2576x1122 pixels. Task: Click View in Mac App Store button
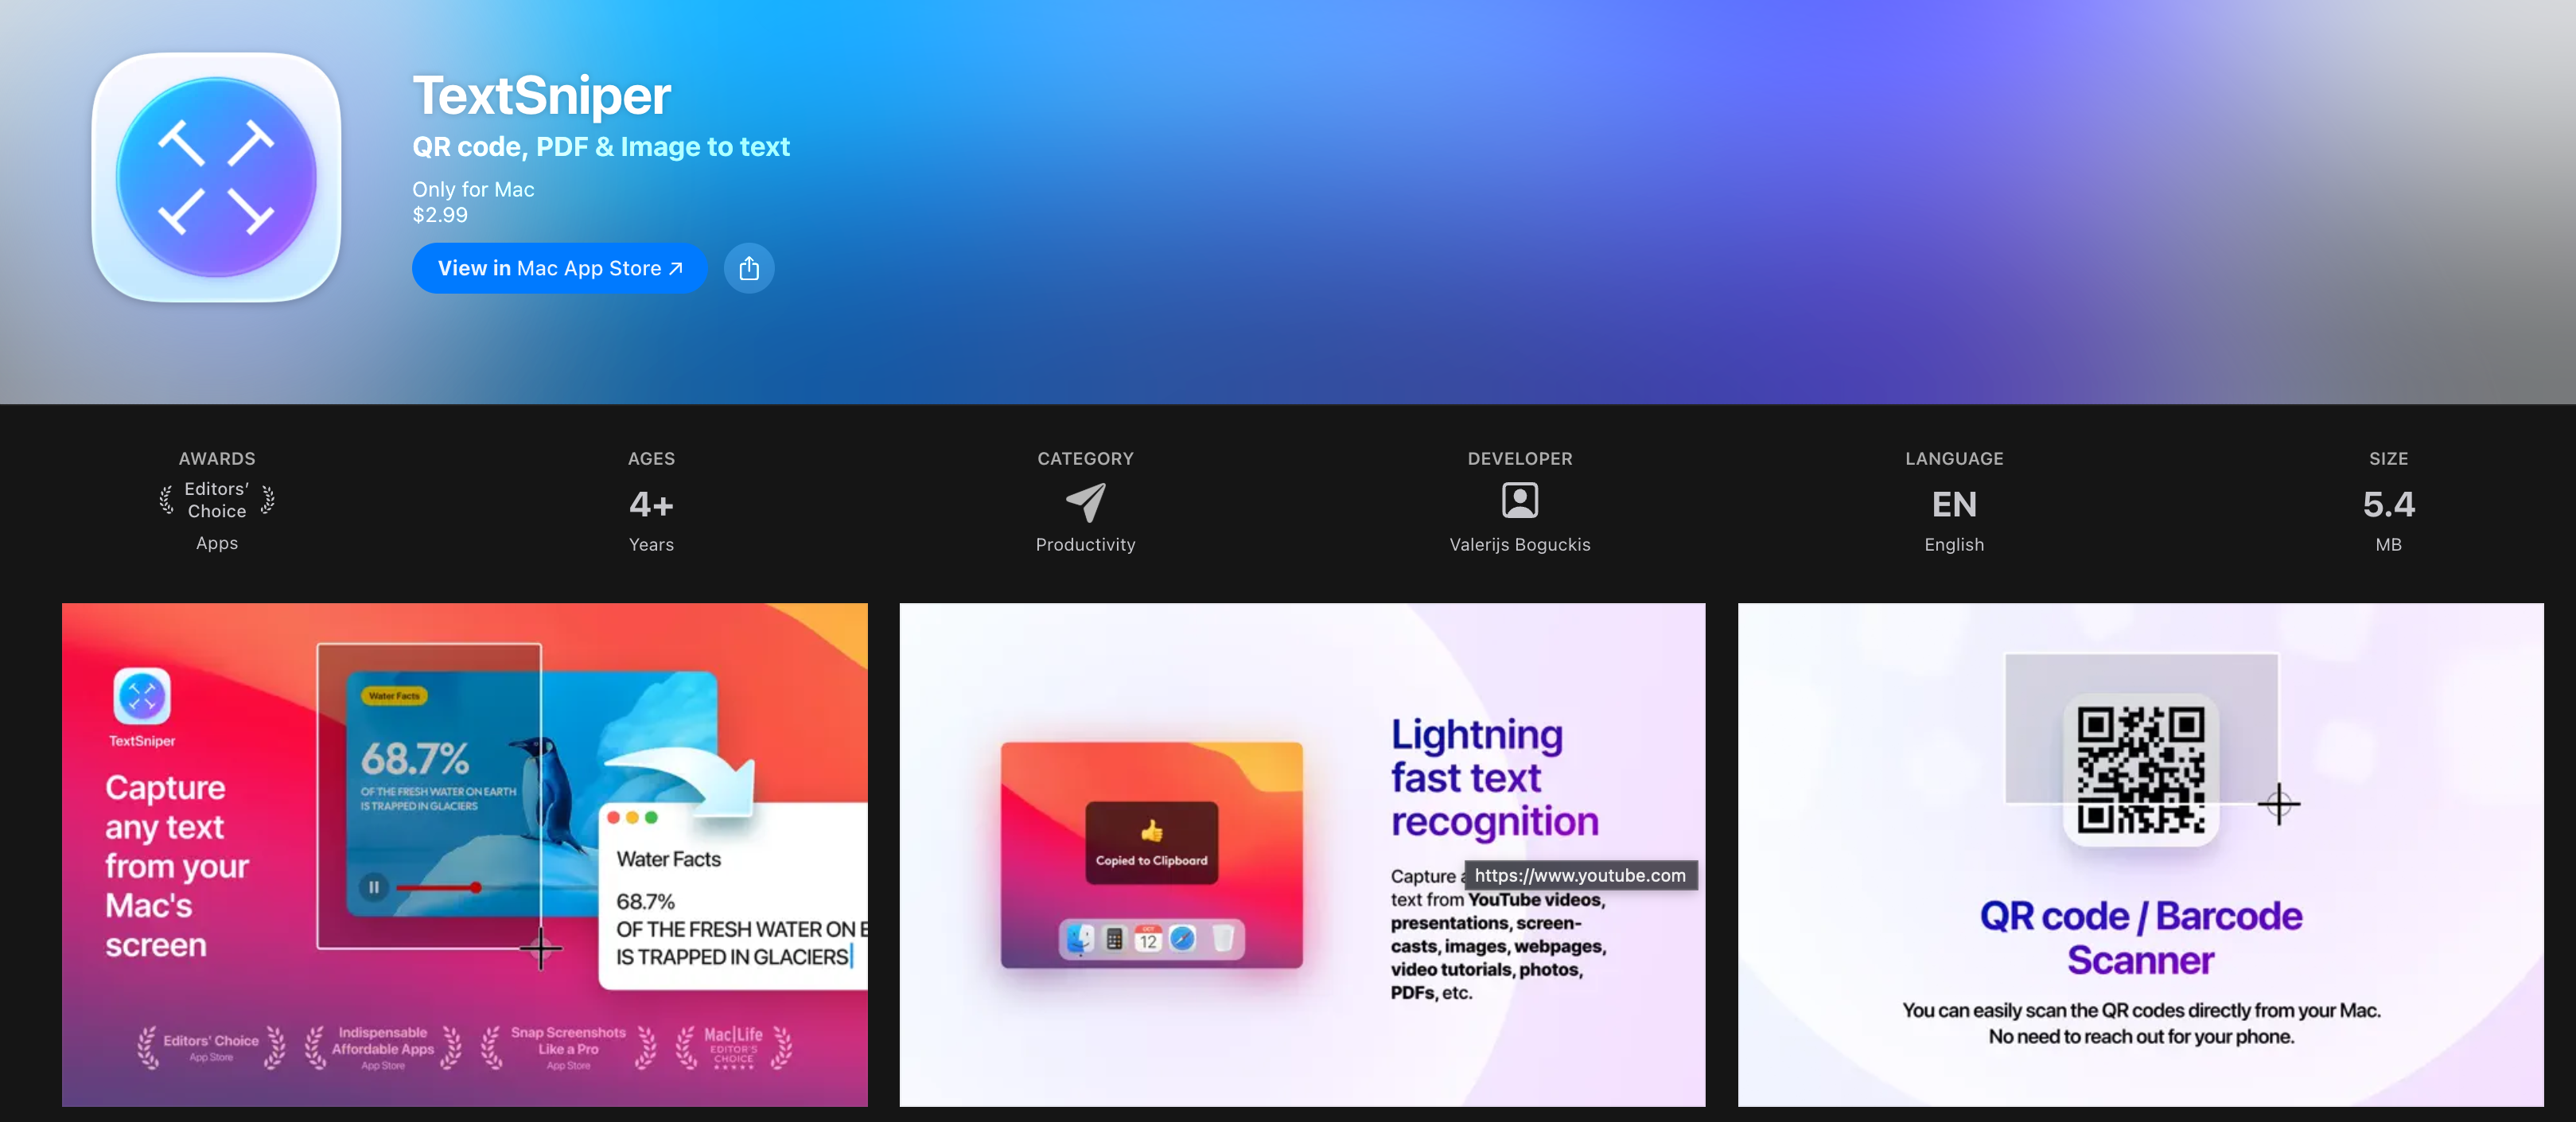(x=559, y=268)
